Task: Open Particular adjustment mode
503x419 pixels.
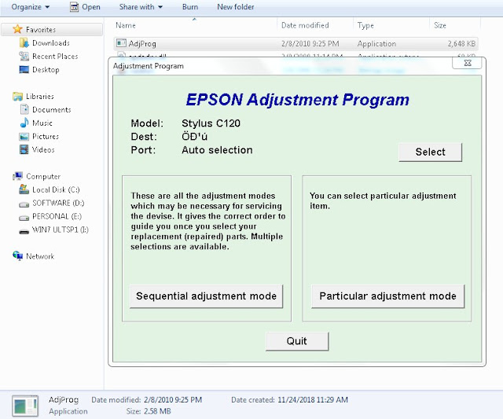Action: coord(387,296)
